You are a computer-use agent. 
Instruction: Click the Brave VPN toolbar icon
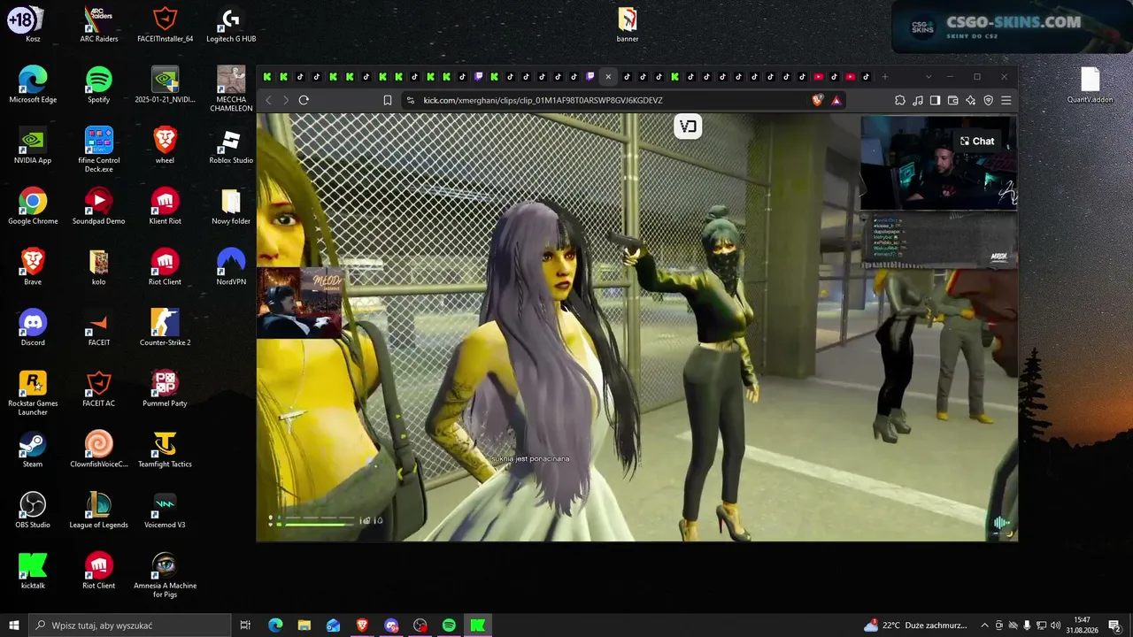[989, 100]
